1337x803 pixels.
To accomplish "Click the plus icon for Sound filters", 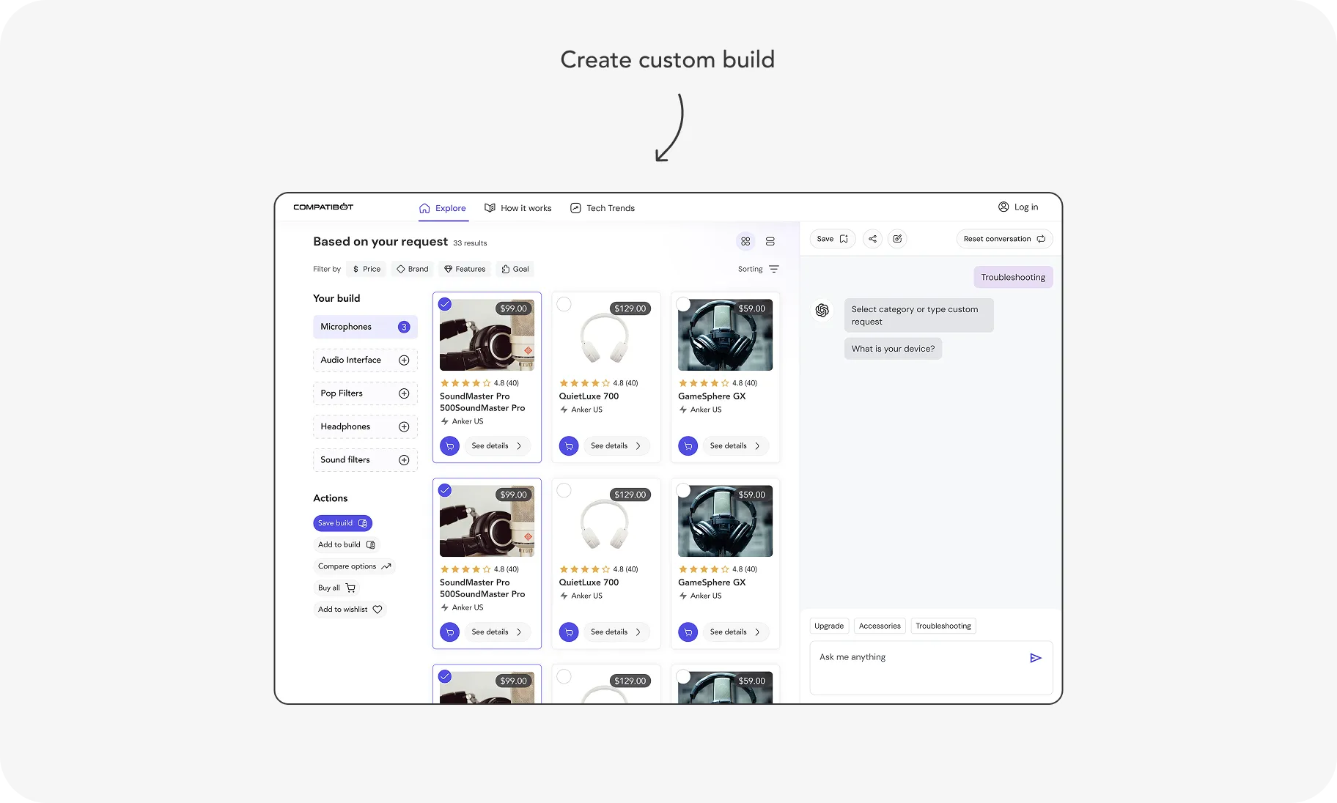I will click(x=404, y=460).
